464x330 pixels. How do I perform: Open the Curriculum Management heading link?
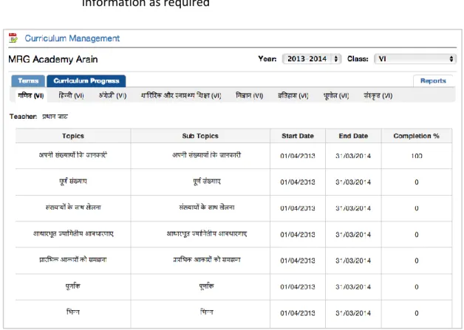72,38
